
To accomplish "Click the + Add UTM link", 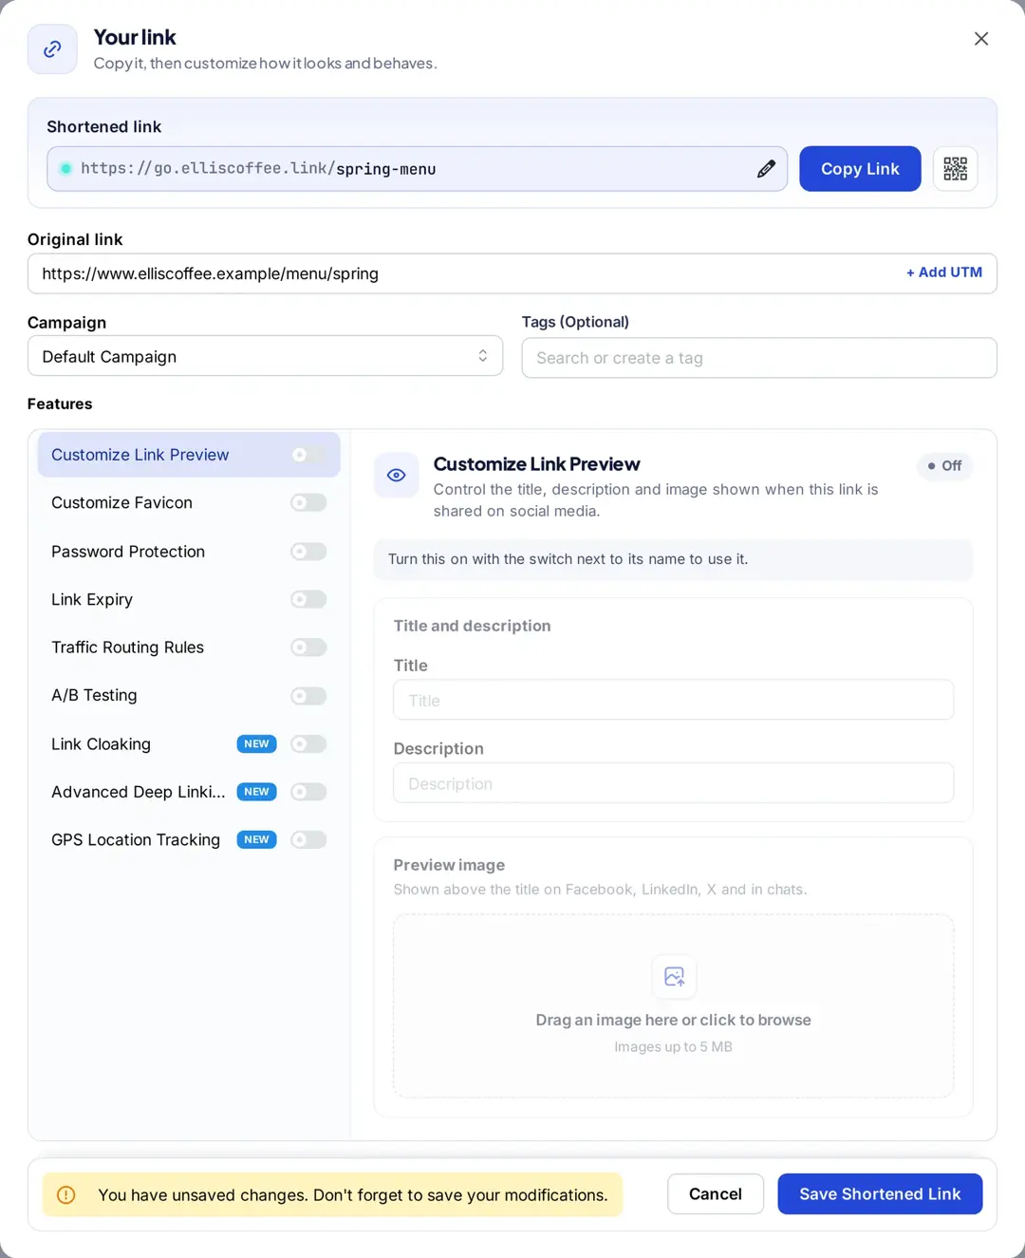I will (944, 272).
